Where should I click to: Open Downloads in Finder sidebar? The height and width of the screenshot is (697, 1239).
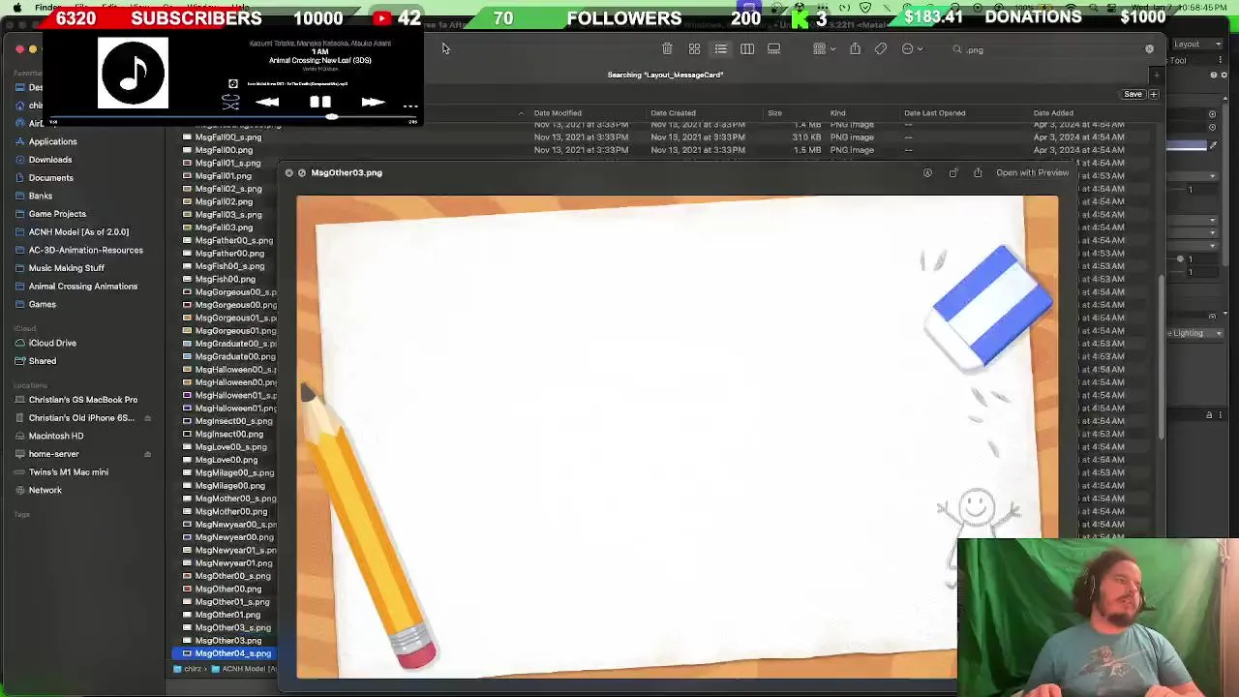tap(50, 160)
